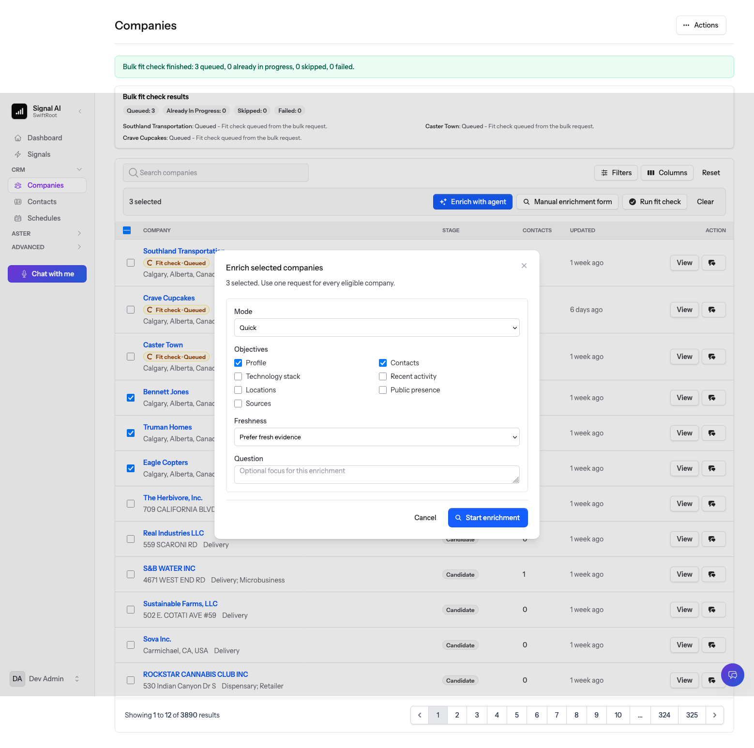754x748 pixels.
Task: Click chat icon in Eagle Copters row
Action: tap(713, 468)
